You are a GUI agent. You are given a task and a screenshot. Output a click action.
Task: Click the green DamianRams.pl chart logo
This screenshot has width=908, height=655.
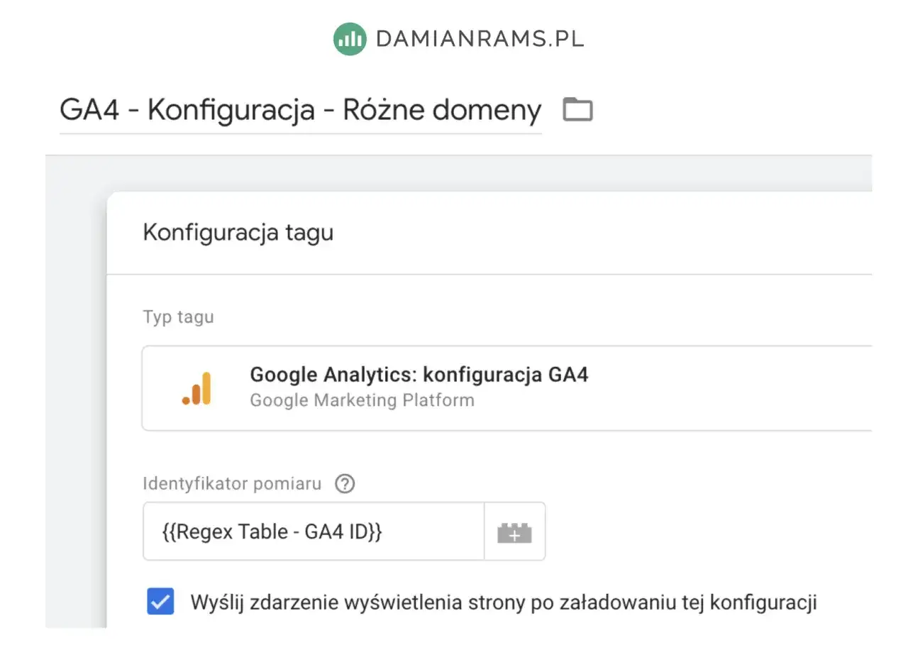click(x=348, y=38)
